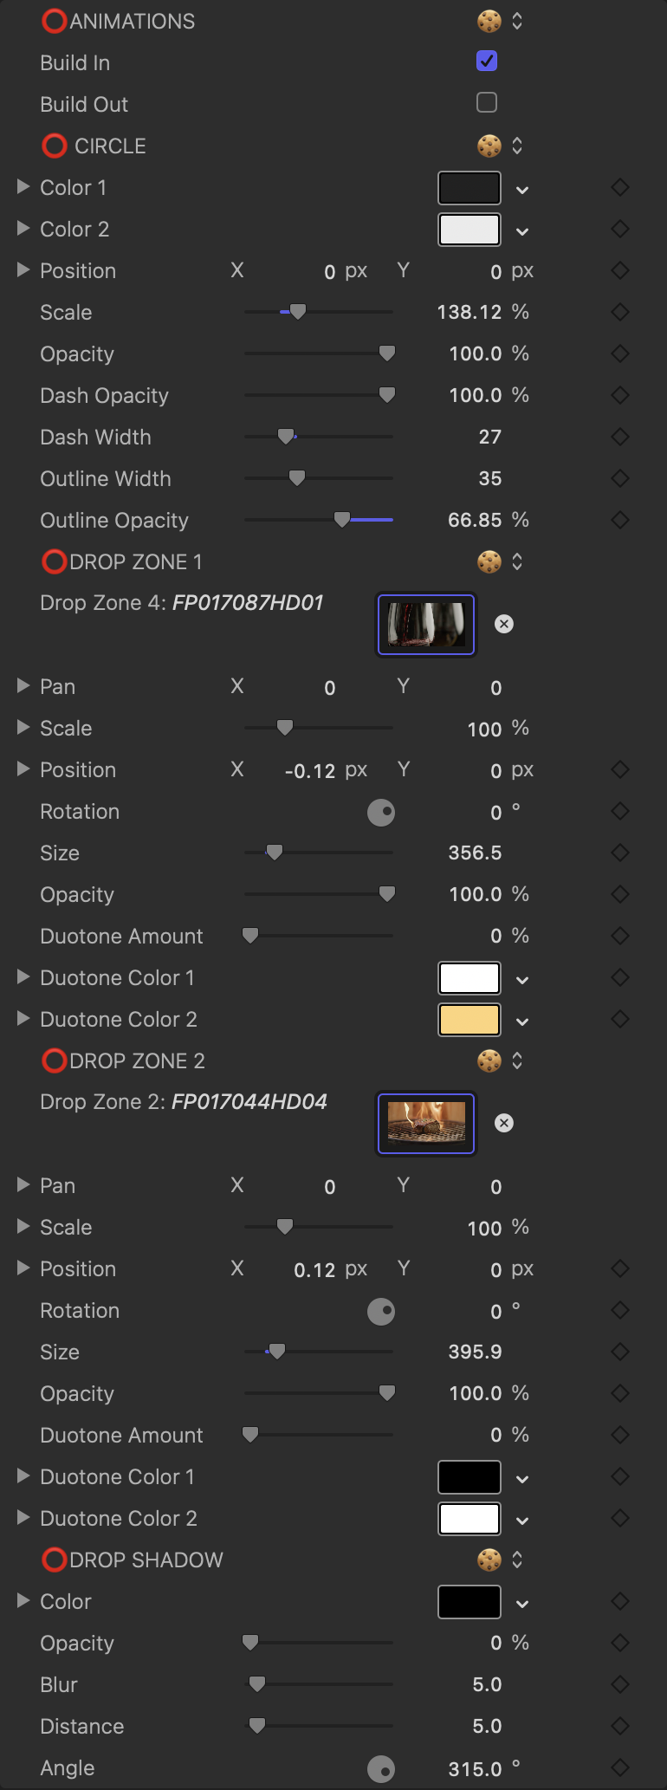667x1790 pixels.
Task: Click the cookie icon in CIRCLE header
Action: click(489, 146)
